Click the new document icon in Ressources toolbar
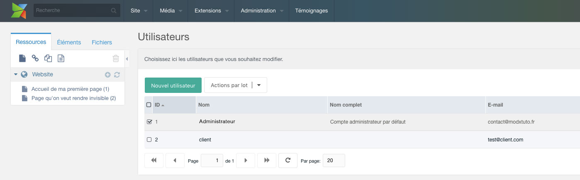This screenshot has width=580, height=180. coord(22,58)
